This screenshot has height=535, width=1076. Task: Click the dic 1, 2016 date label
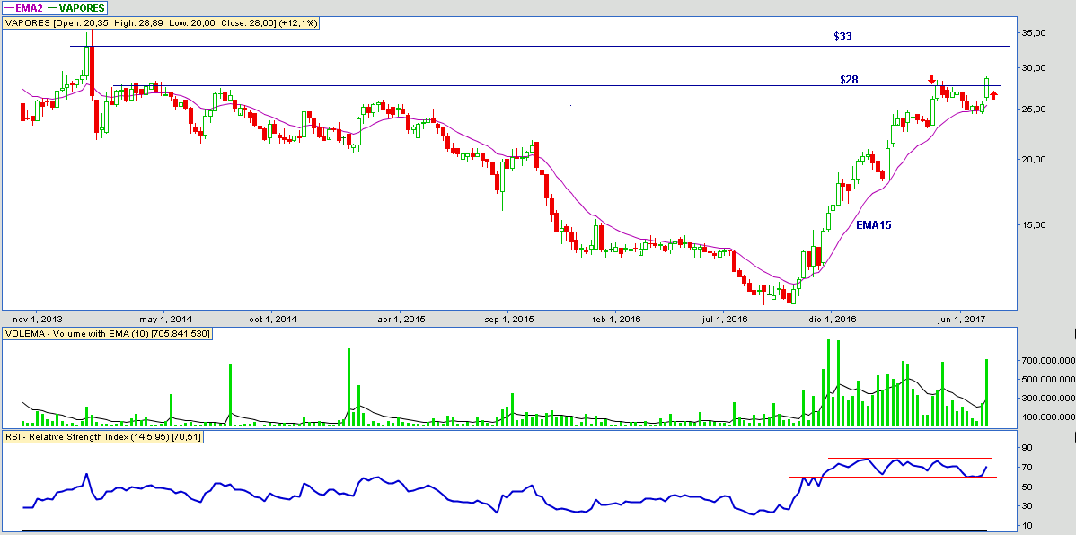click(832, 319)
